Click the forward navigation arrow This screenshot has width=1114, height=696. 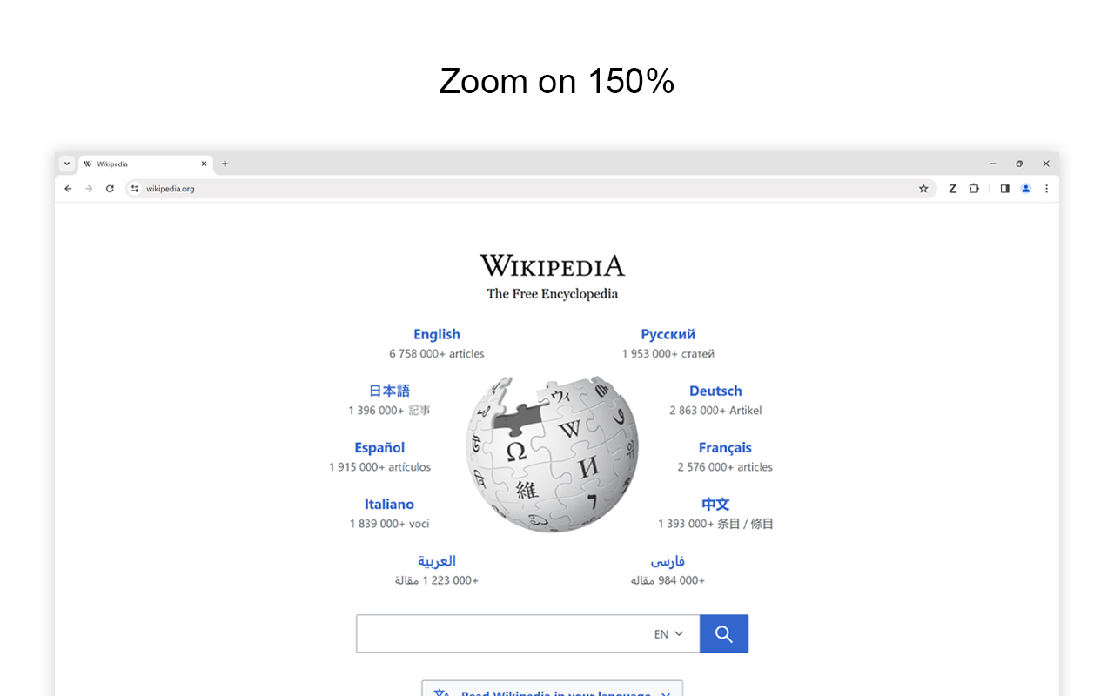coord(89,188)
